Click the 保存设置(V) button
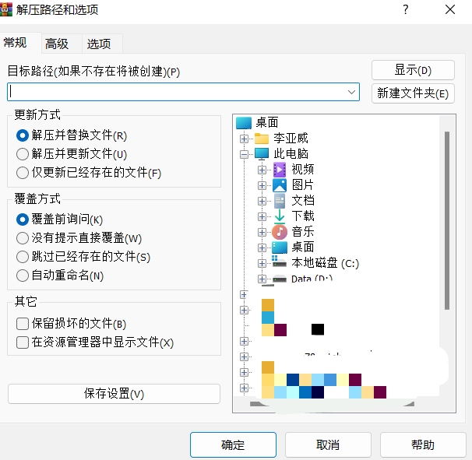Screen dimensions: 472x460 point(114,394)
